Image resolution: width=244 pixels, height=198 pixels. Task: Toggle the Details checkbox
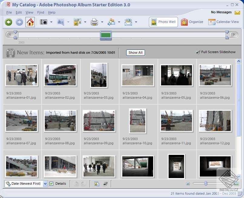[x=51, y=184]
